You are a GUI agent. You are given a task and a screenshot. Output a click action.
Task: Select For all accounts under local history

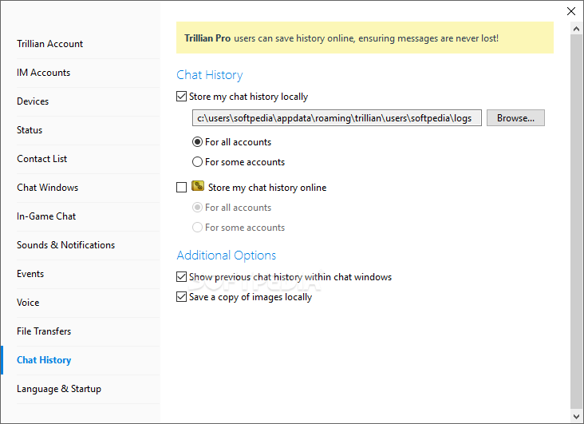(x=197, y=141)
